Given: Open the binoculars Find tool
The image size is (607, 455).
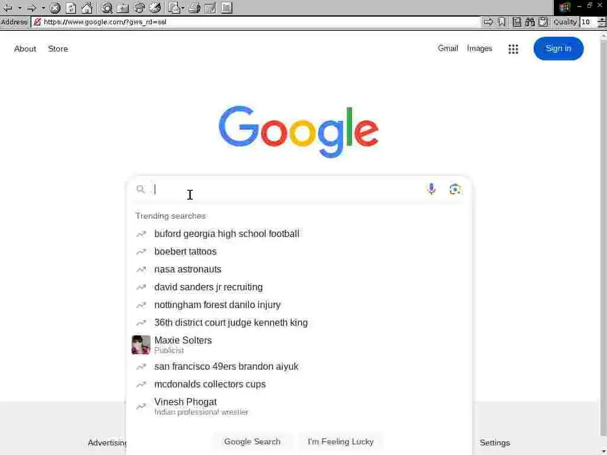Looking at the screenshot, I should [x=529, y=22].
